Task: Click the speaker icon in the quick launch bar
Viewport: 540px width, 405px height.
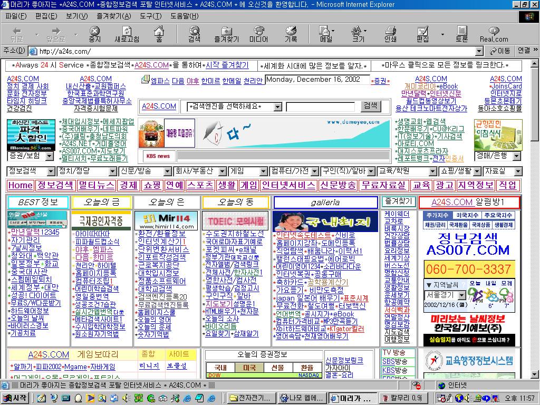Action: pyautogui.click(x=126, y=398)
